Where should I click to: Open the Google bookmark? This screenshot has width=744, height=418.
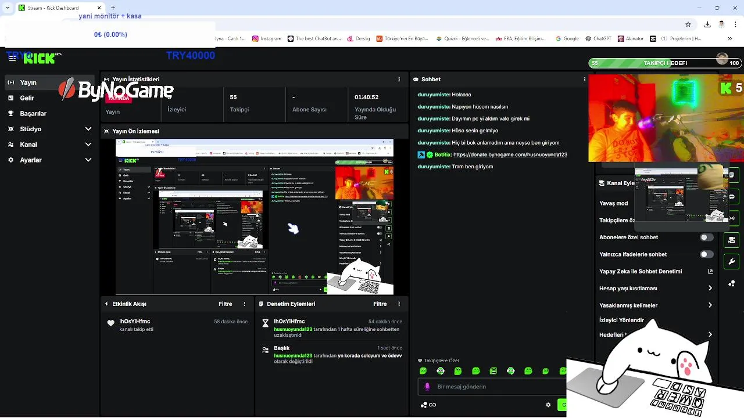pos(567,39)
